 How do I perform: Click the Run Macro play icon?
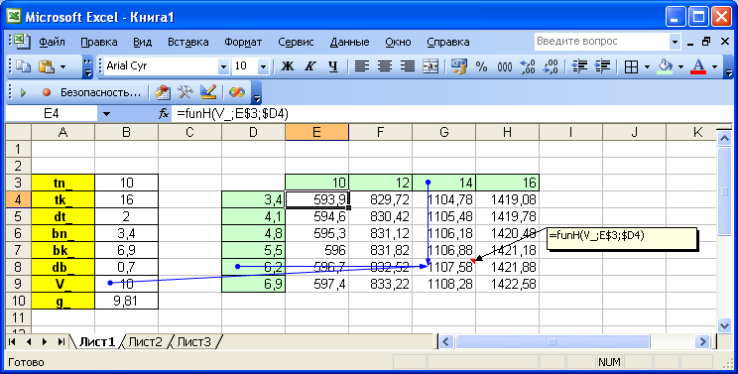pos(23,92)
